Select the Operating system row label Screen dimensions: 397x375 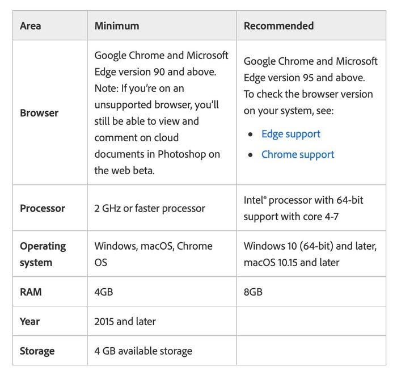pos(43,254)
